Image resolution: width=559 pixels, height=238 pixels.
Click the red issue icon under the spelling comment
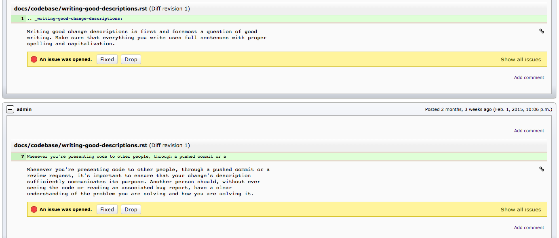click(x=34, y=59)
